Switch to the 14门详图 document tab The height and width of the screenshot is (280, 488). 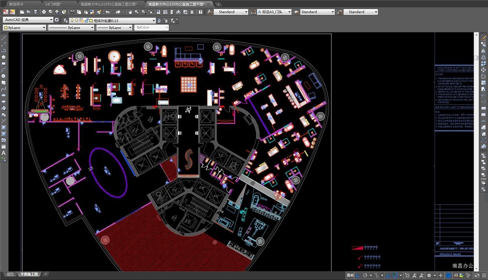pos(53,4)
